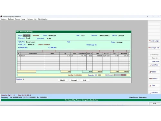Click the Payment Credit field

point(28,38)
